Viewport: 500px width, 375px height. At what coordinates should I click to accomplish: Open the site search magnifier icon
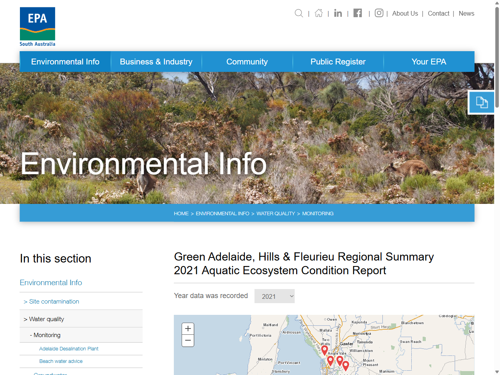point(298,13)
